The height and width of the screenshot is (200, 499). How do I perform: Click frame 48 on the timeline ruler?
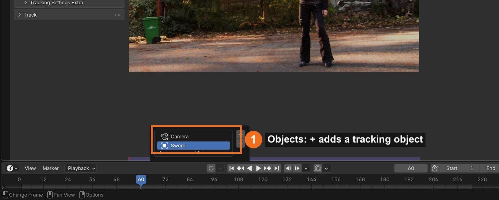tap(116, 179)
